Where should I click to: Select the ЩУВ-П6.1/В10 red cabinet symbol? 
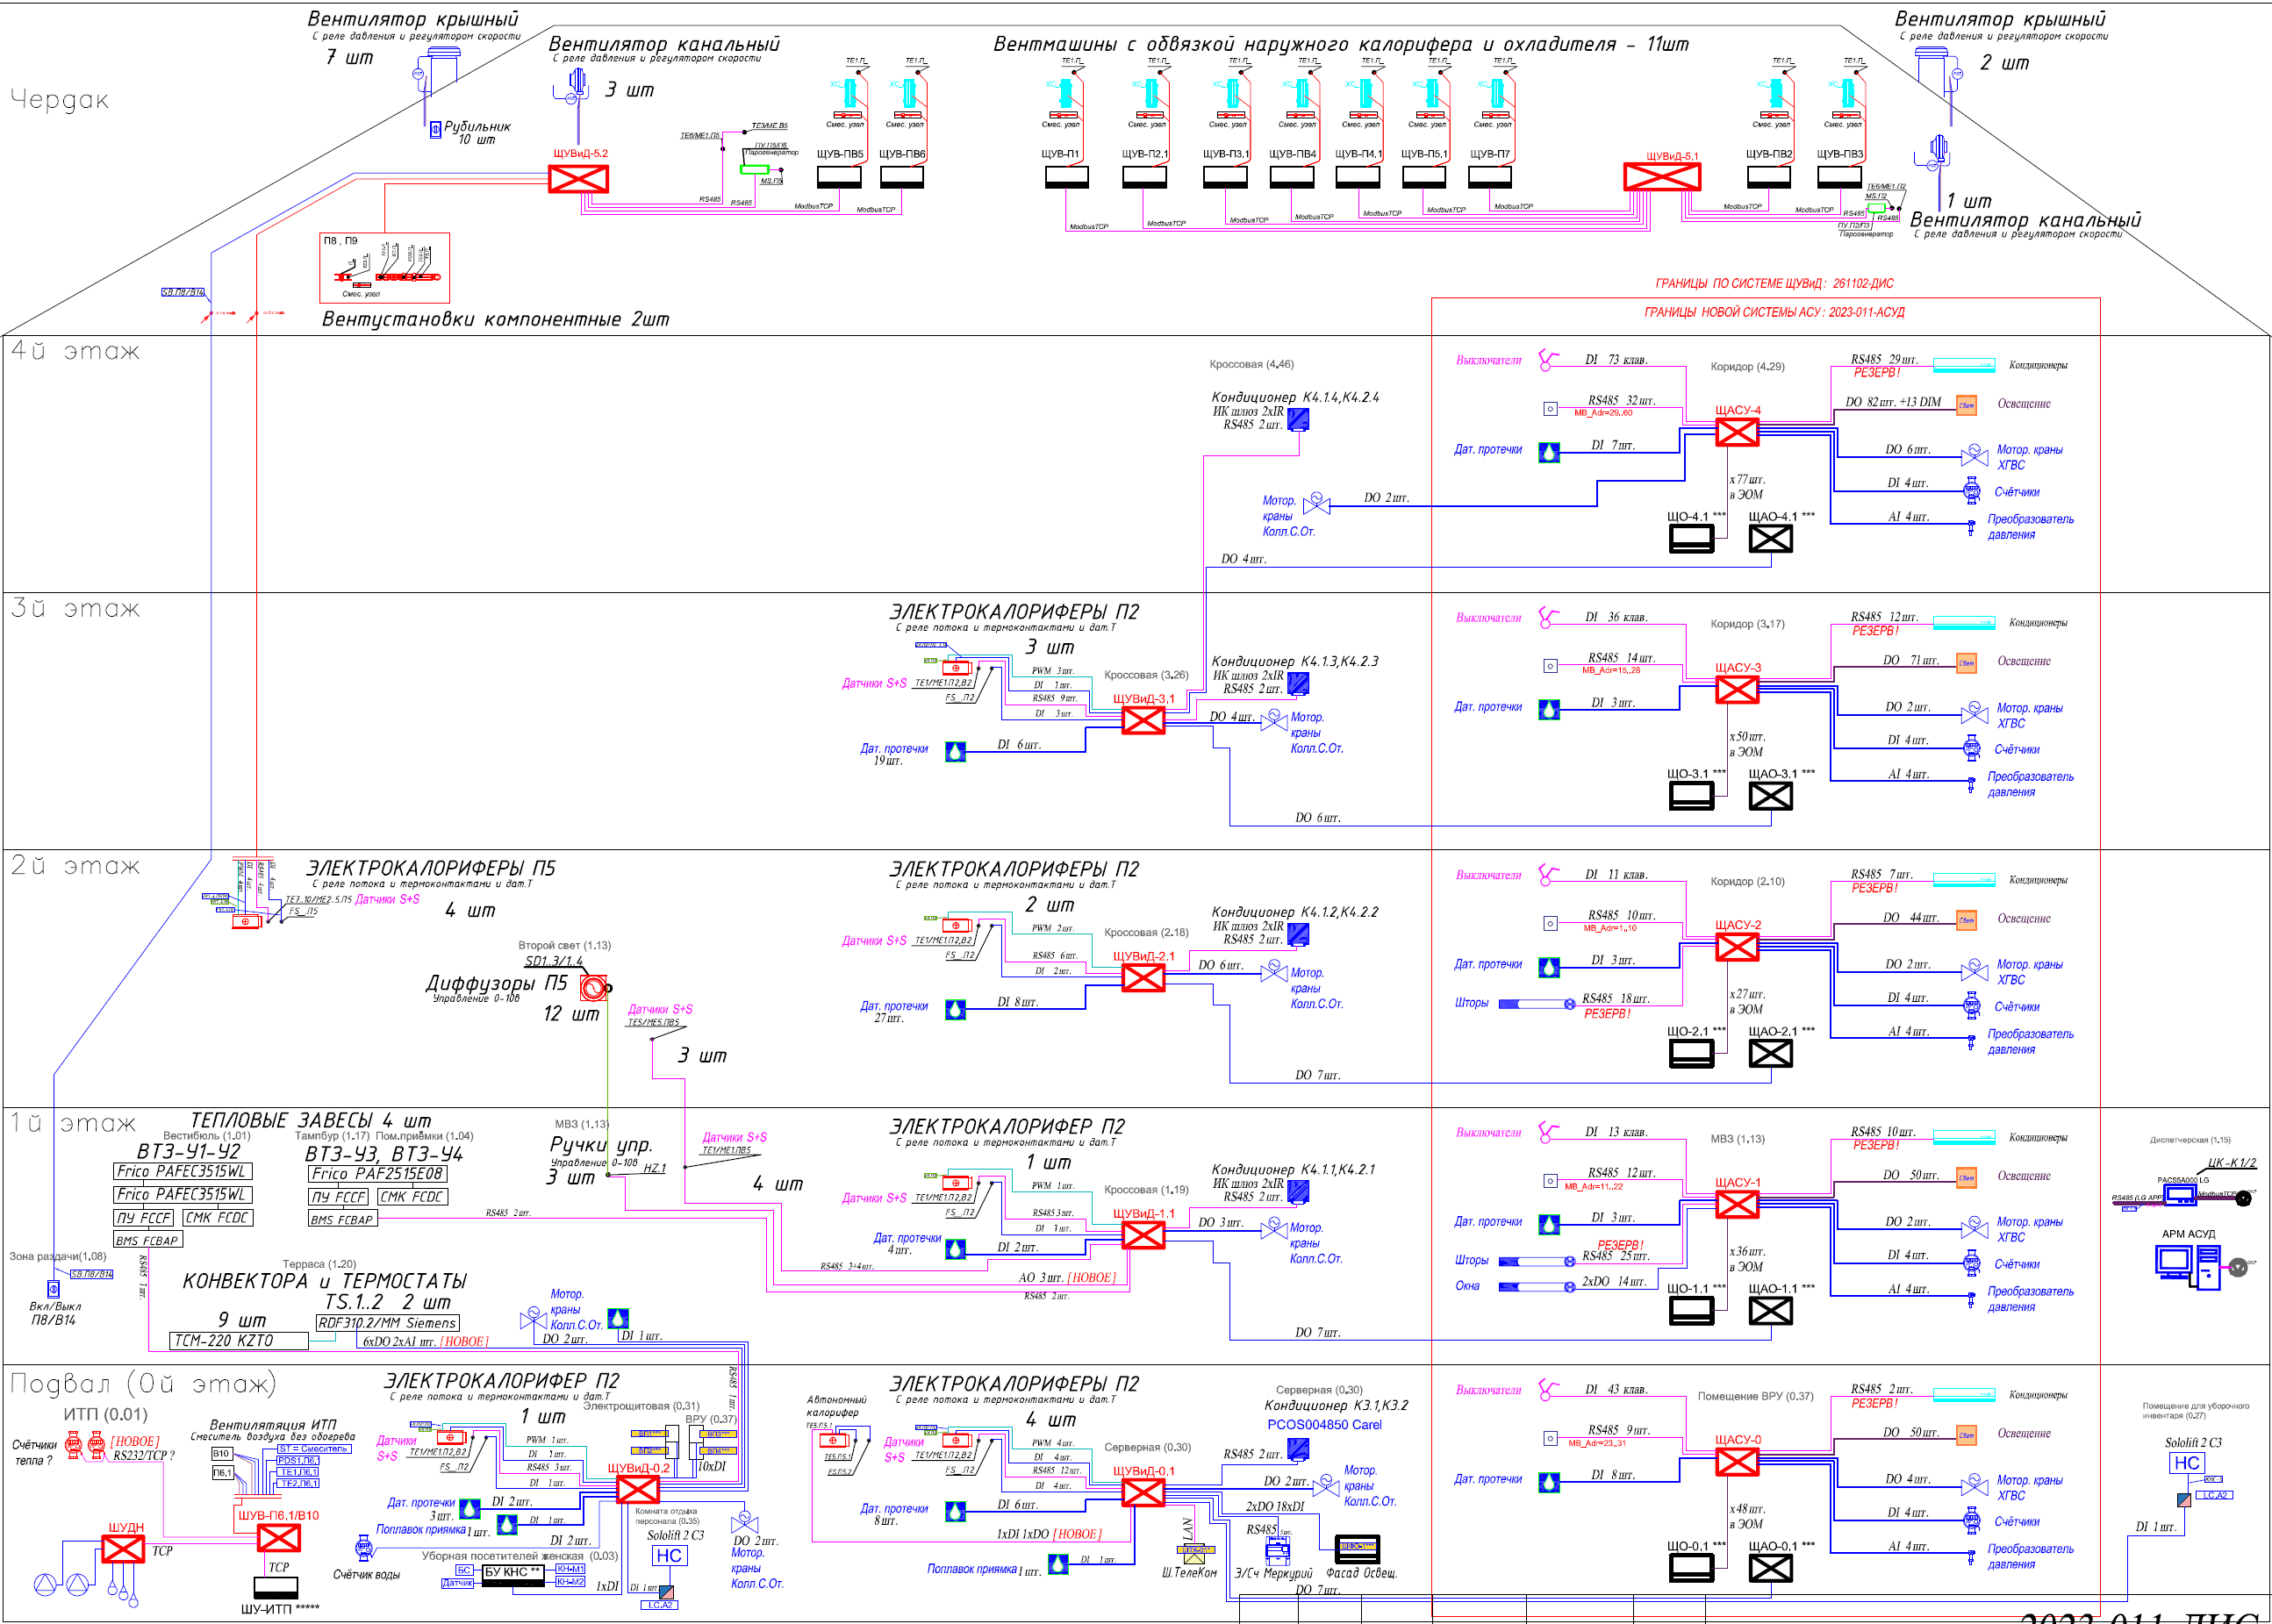click(279, 1538)
